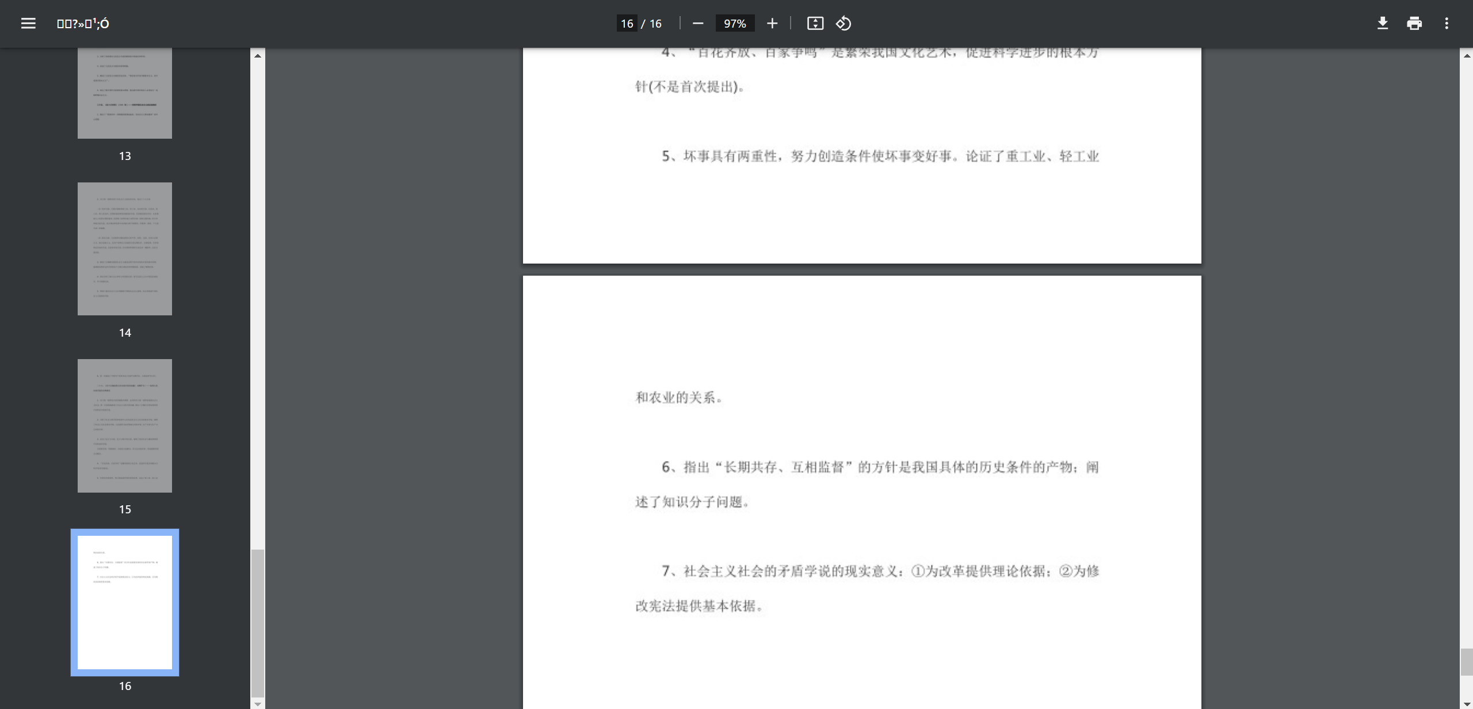Screen dimensions: 1473x709
Task: Click the text line starting with '5、坏事具有两重性'
Action: 880,157
